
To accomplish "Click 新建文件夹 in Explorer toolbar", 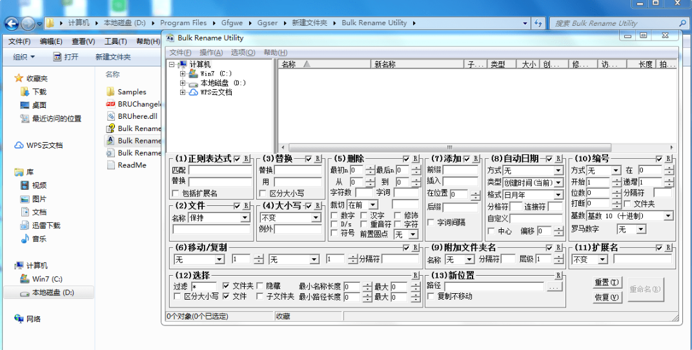I will point(113,57).
